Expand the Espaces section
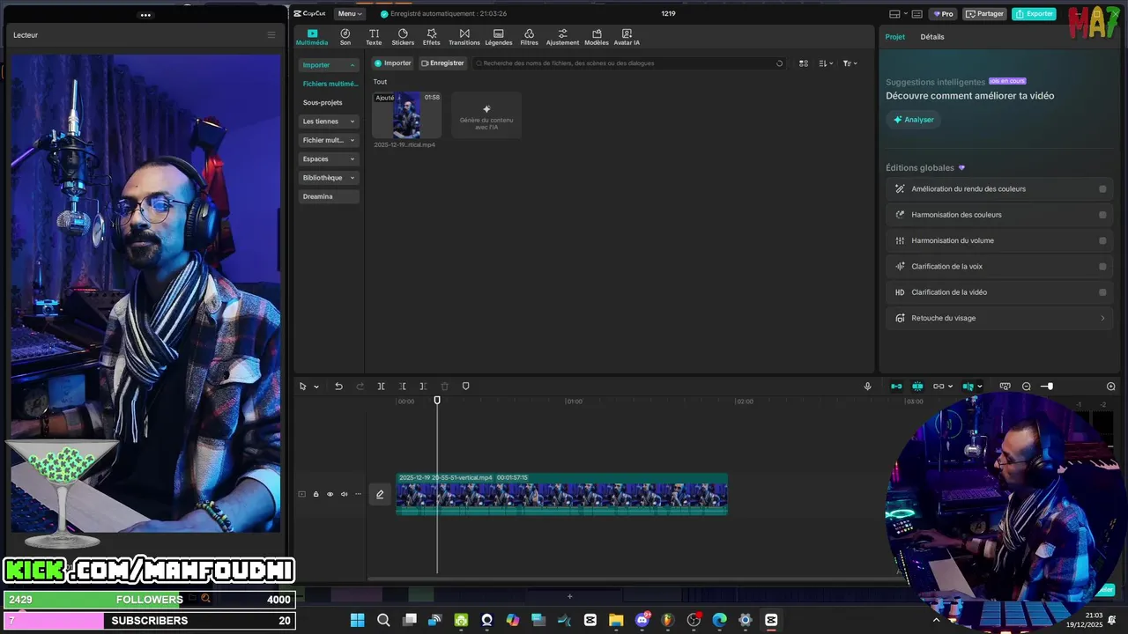Viewport: 1128px width, 634px height. 352,159
